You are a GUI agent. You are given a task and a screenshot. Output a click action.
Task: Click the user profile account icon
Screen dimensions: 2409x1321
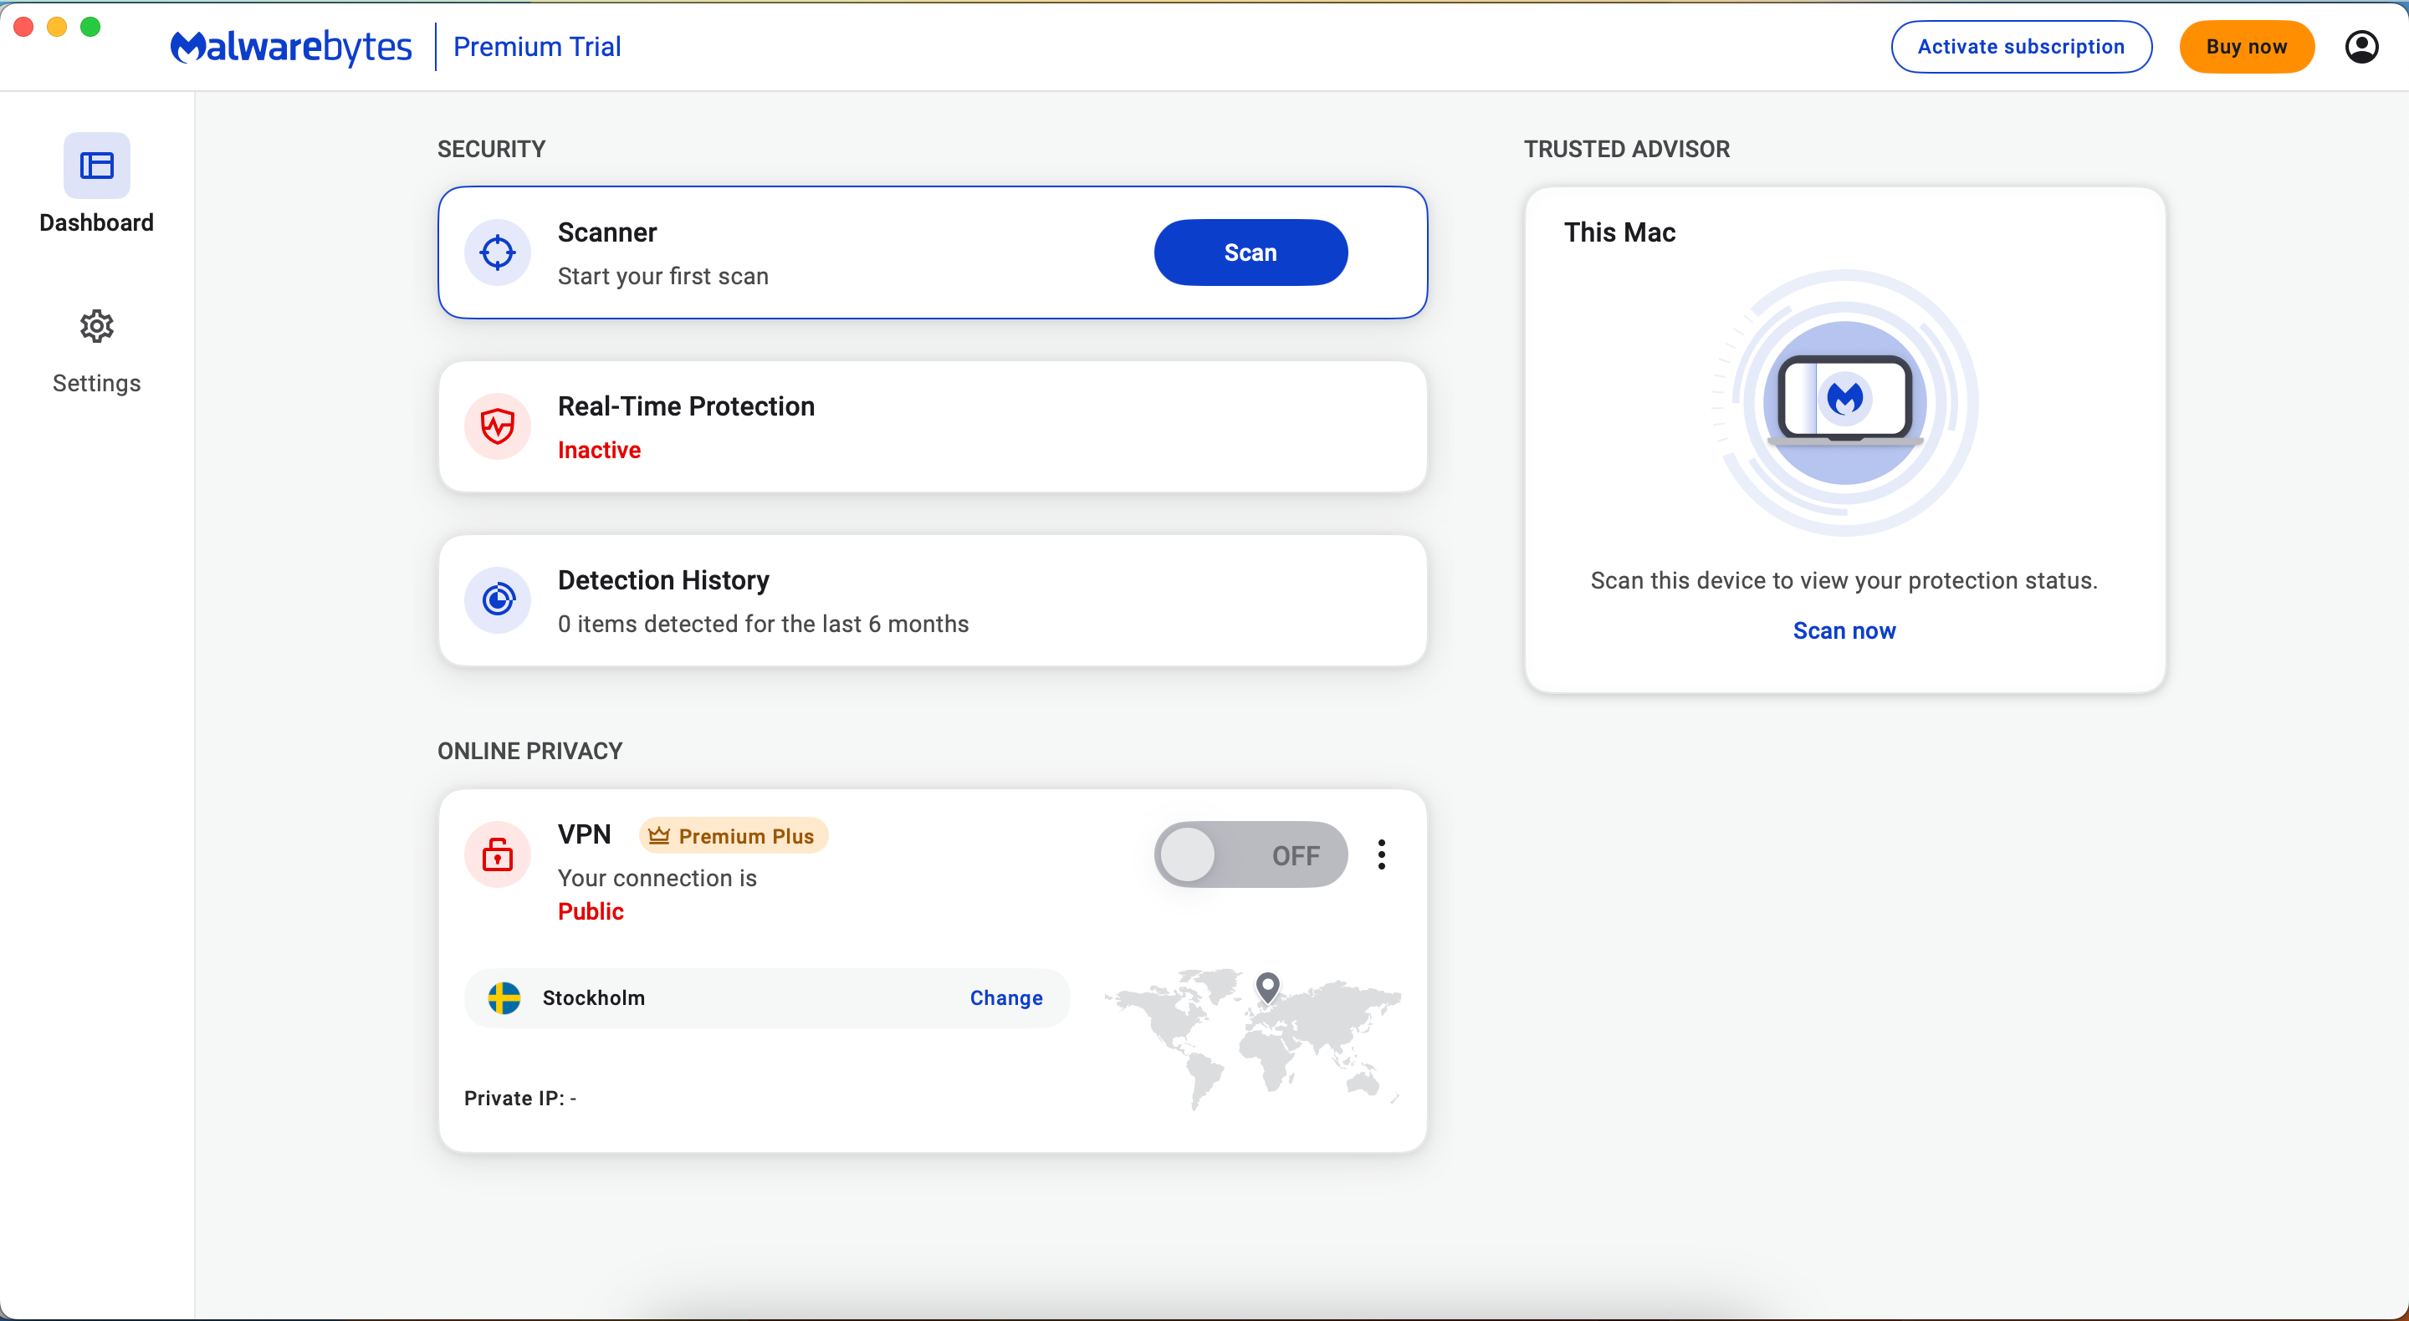coord(2362,45)
